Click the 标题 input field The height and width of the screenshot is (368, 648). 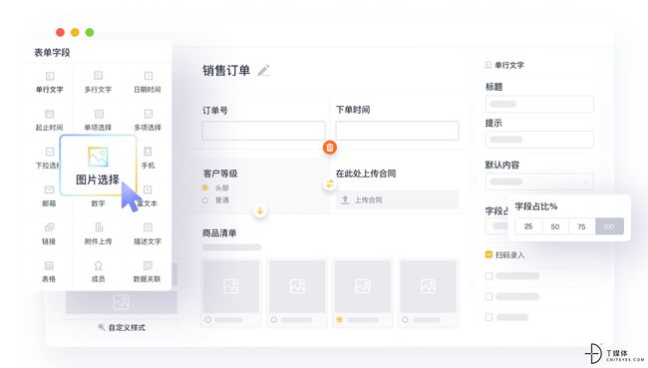[539, 104]
